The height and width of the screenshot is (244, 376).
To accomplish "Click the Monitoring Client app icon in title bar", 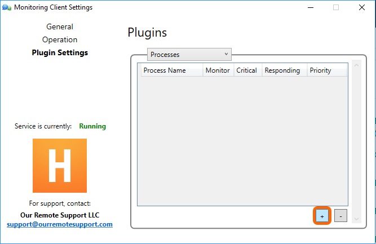I will (7, 7).
